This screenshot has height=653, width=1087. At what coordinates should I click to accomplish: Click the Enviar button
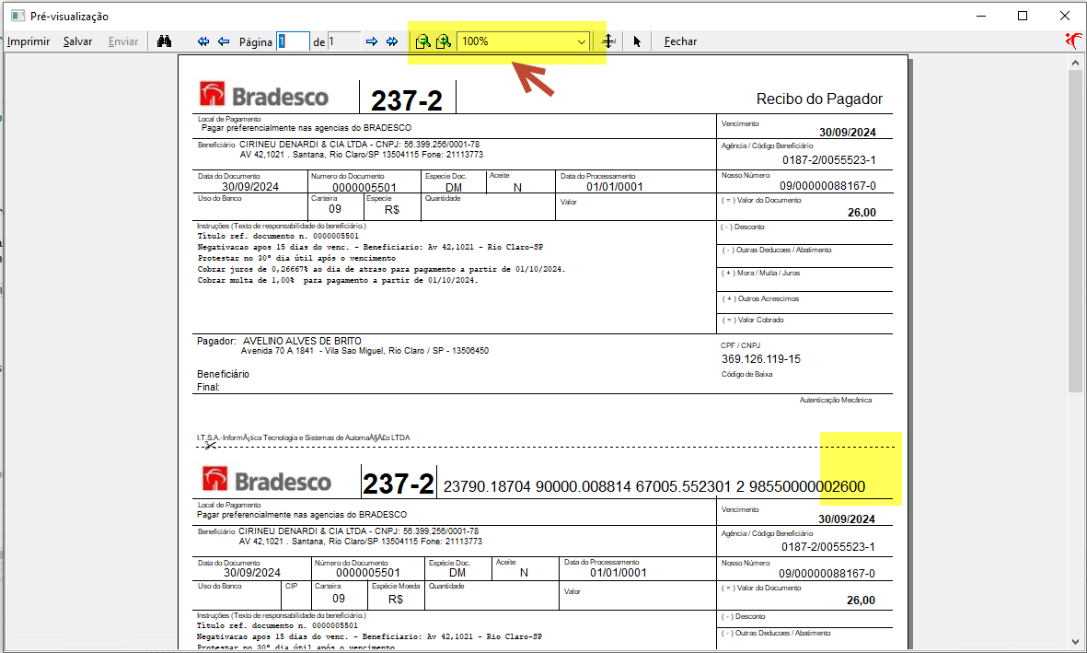123,41
